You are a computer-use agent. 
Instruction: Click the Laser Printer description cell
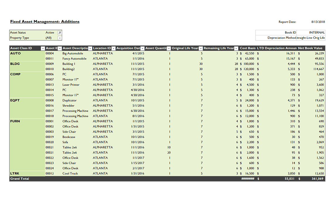coord(71,85)
